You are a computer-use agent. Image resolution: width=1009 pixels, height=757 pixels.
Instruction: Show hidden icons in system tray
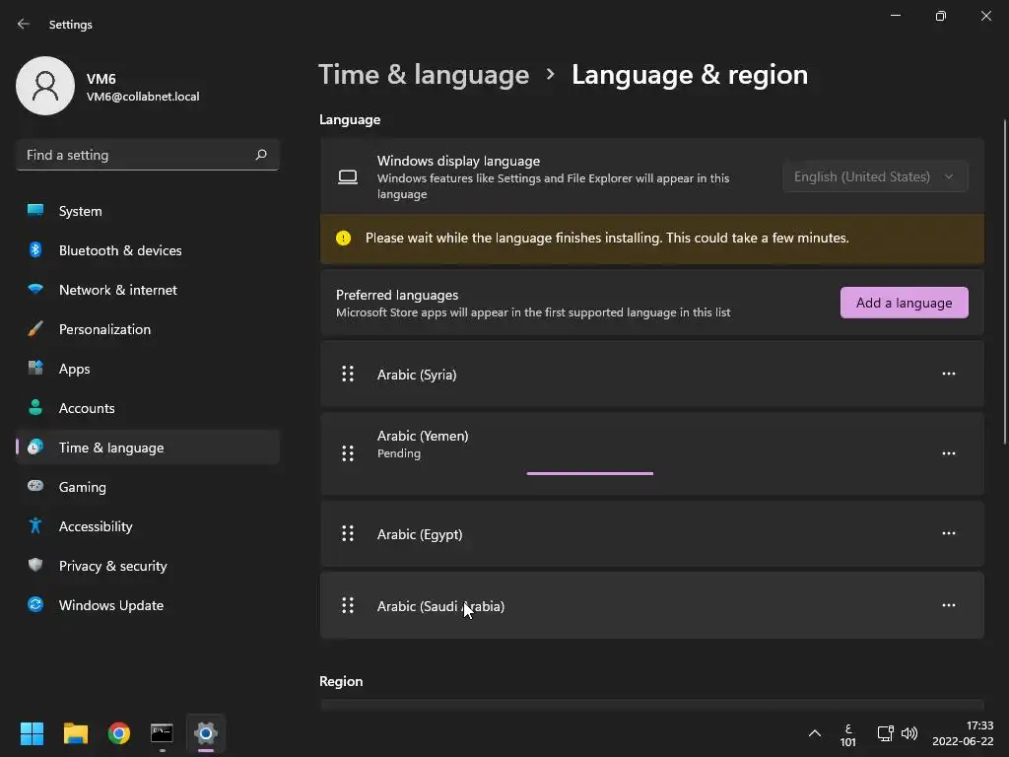pos(814,733)
